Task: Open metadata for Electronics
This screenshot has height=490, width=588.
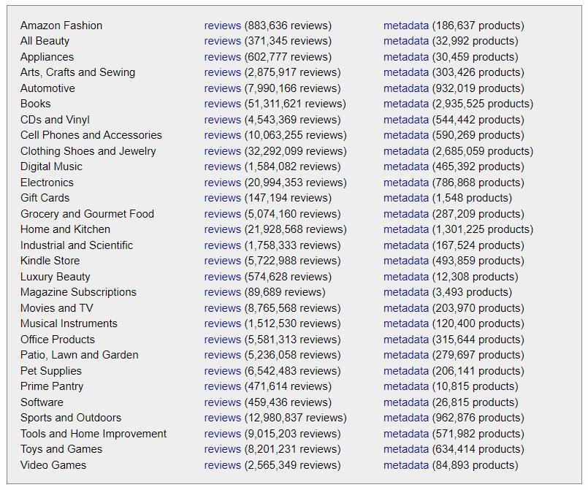Action: 405,183
